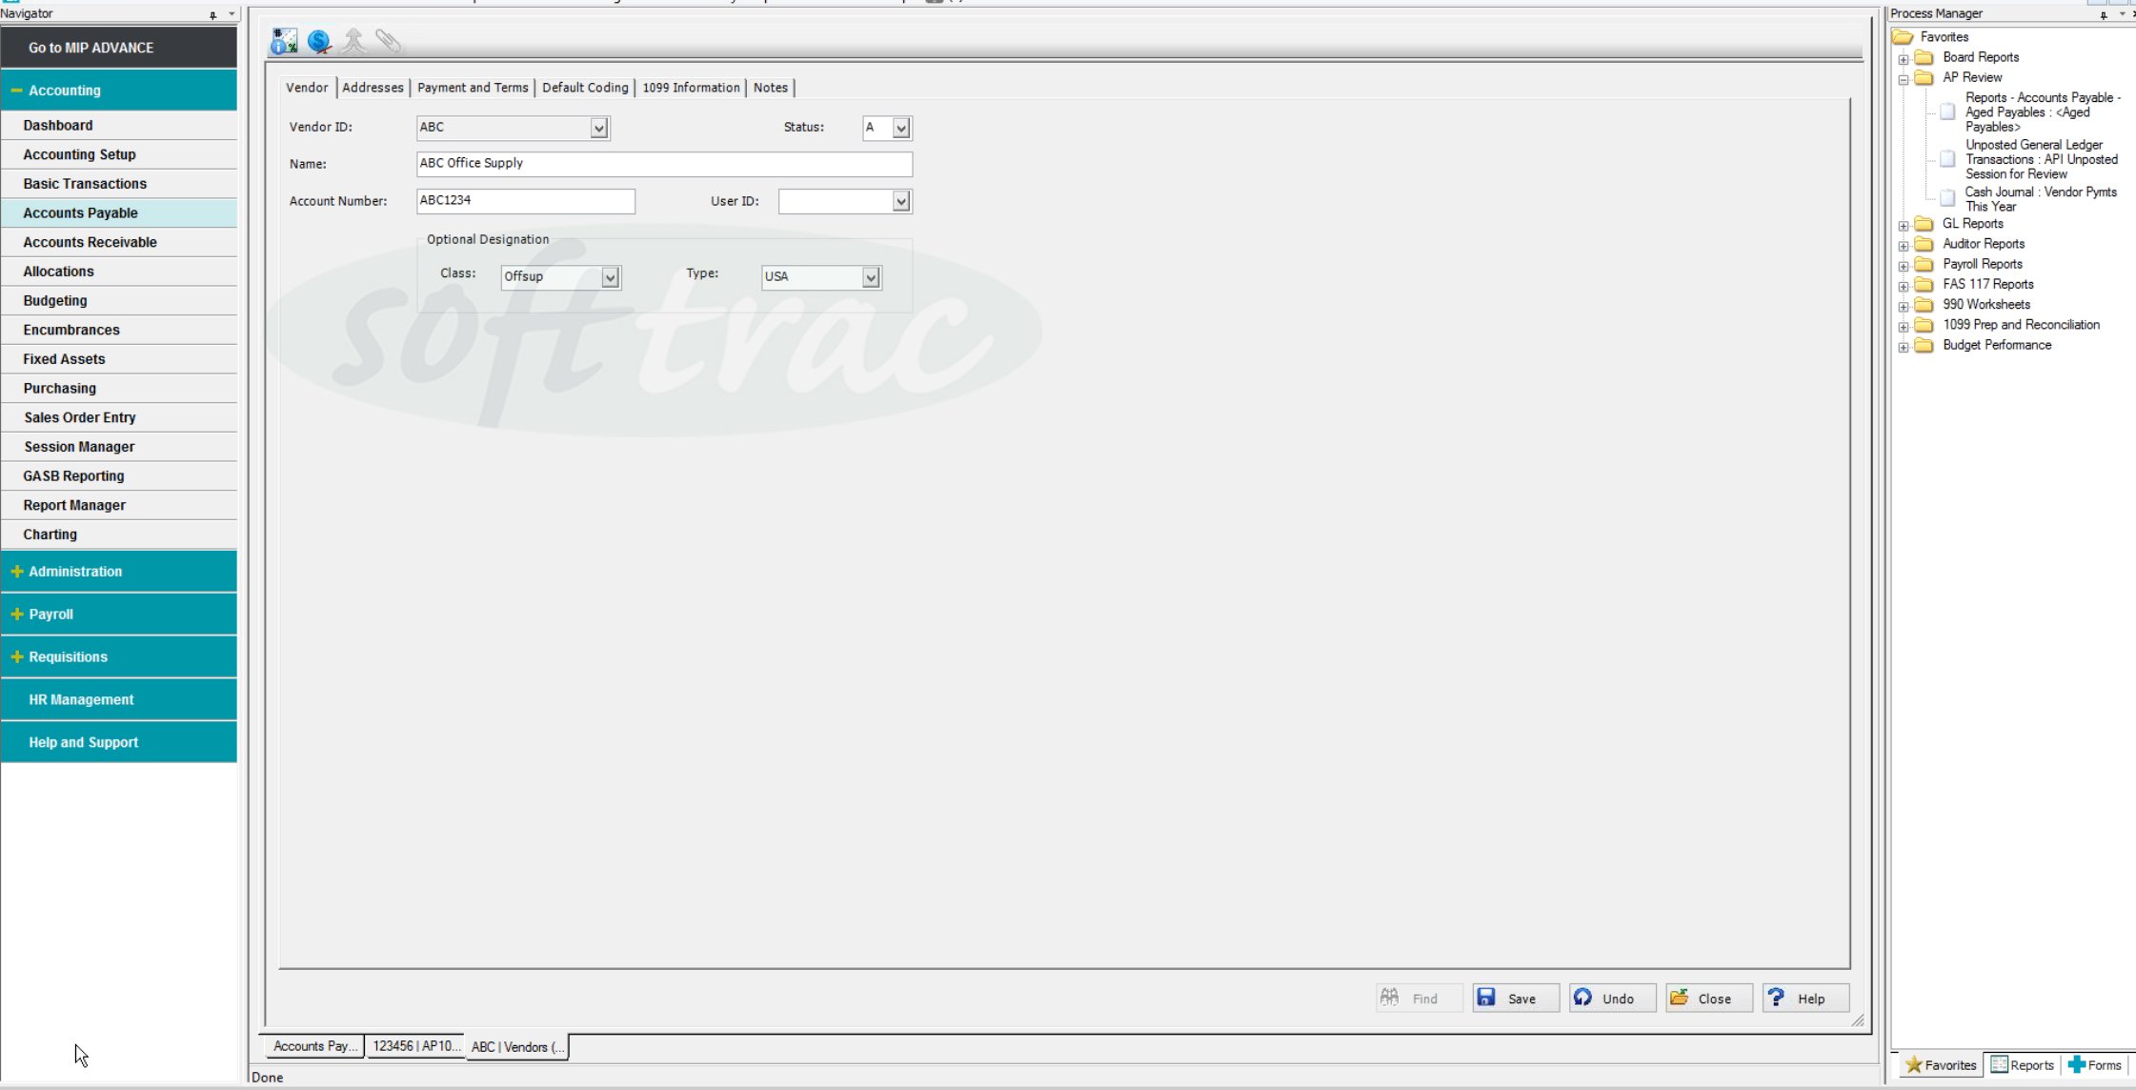Switch to Accounts Pay... bottom window tab
Image resolution: width=2136 pixels, height=1090 pixels.
point(314,1046)
